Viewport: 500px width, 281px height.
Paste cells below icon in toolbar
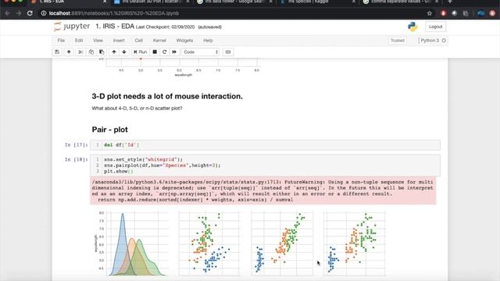(102, 52)
